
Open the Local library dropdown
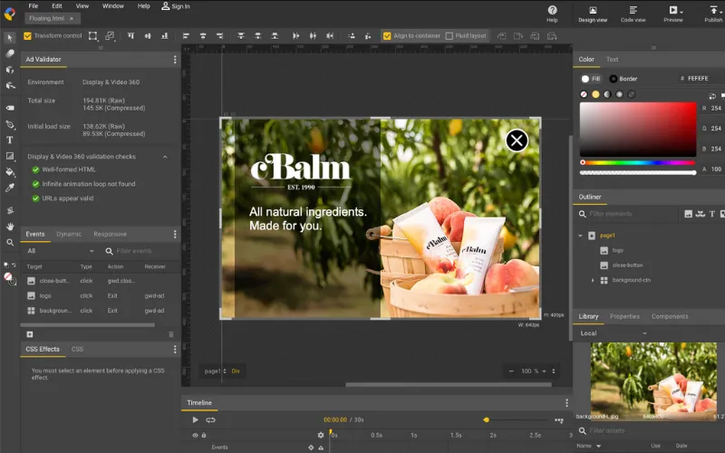614,333
